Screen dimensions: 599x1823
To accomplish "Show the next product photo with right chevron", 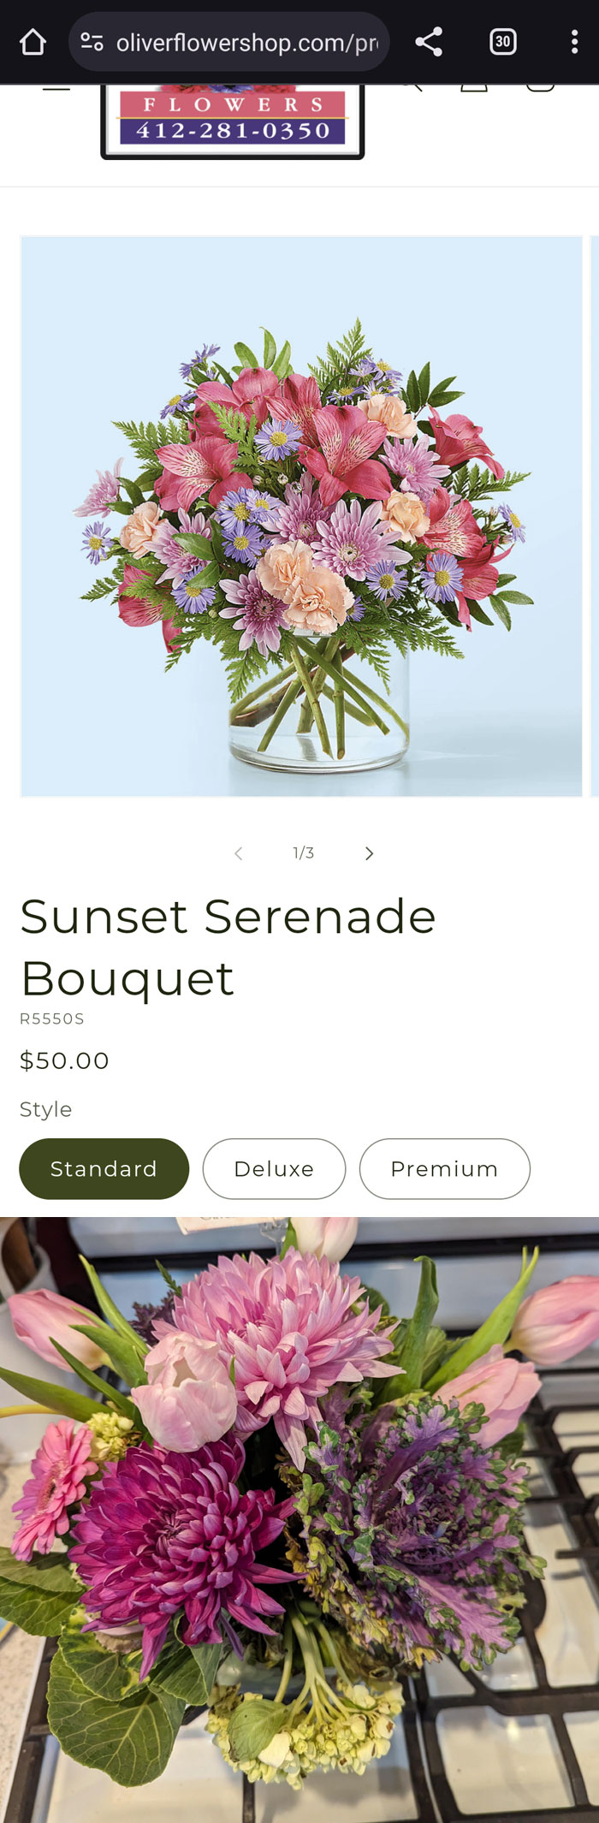I will (369, 852).
